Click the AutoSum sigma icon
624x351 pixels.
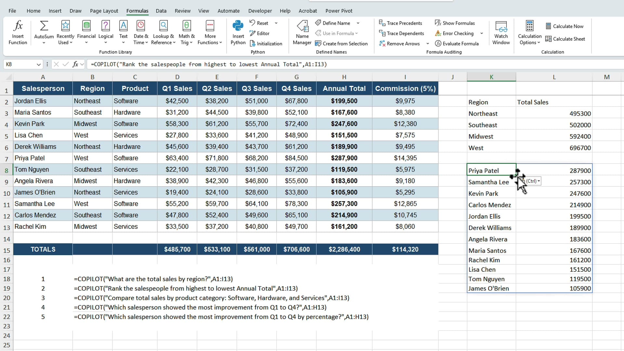point(44,25)
